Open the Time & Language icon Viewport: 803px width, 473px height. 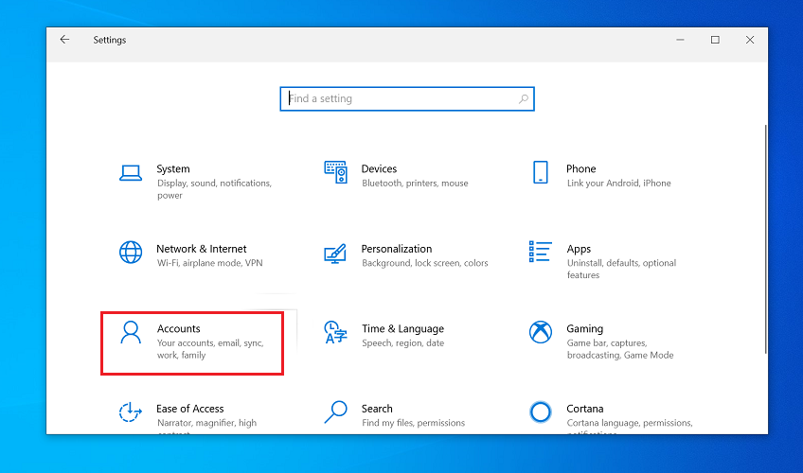tap(335, 332)
